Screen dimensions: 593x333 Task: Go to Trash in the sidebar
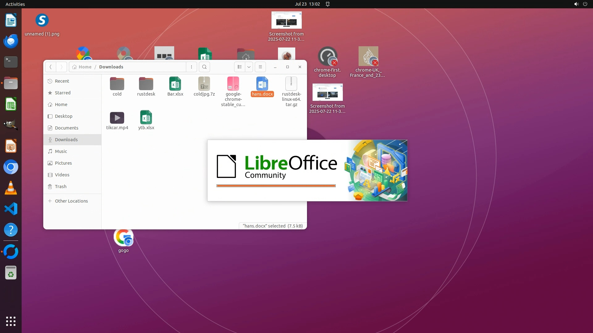(61, 187)
